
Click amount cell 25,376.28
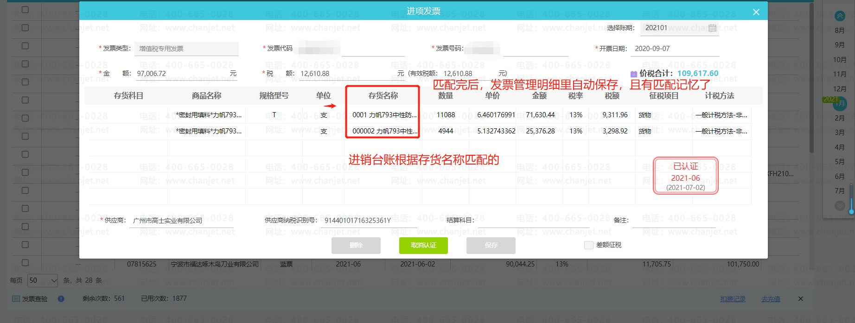click(x=540, y=131)
